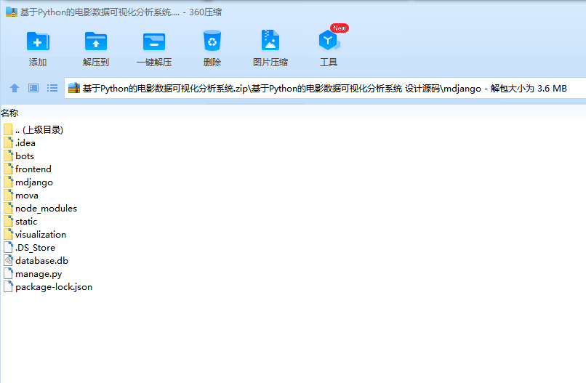This screenshot has height=383, width=586.
Task: Click the folder icon beside node_modules
Action: [8, 208]
